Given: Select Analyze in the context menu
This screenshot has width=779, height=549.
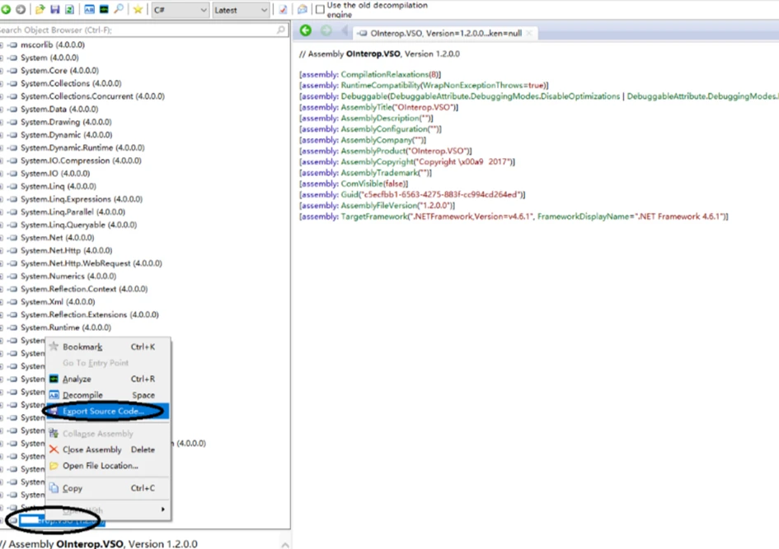Looking at the screenshot, I should pyautogui.click(x=77, y=379).
